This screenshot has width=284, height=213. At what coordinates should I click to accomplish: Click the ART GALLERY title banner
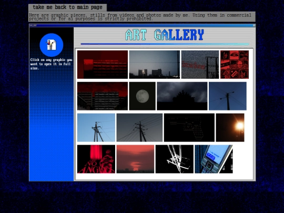[165, 35]
